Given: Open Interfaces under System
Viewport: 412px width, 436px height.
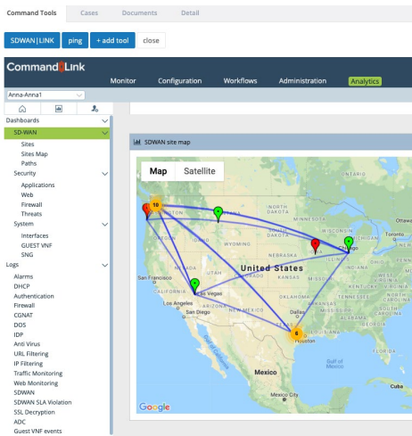Looking at the screenshot, I should tap(35, 235).
